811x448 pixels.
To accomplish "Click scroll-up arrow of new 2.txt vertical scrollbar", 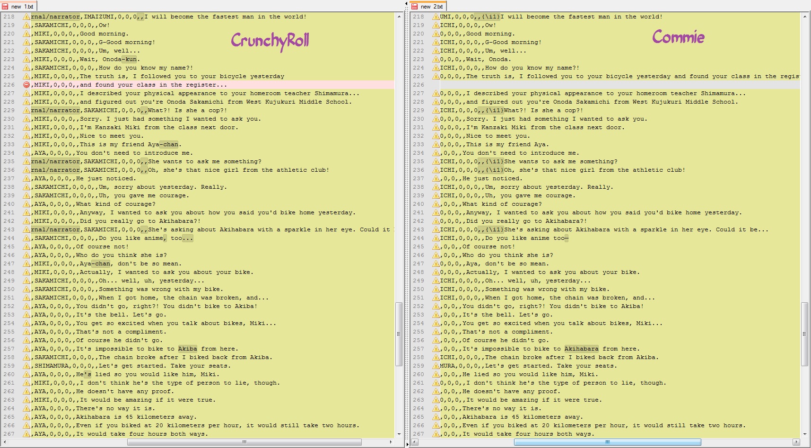I will pyautogui.click(x=805, y=17).
